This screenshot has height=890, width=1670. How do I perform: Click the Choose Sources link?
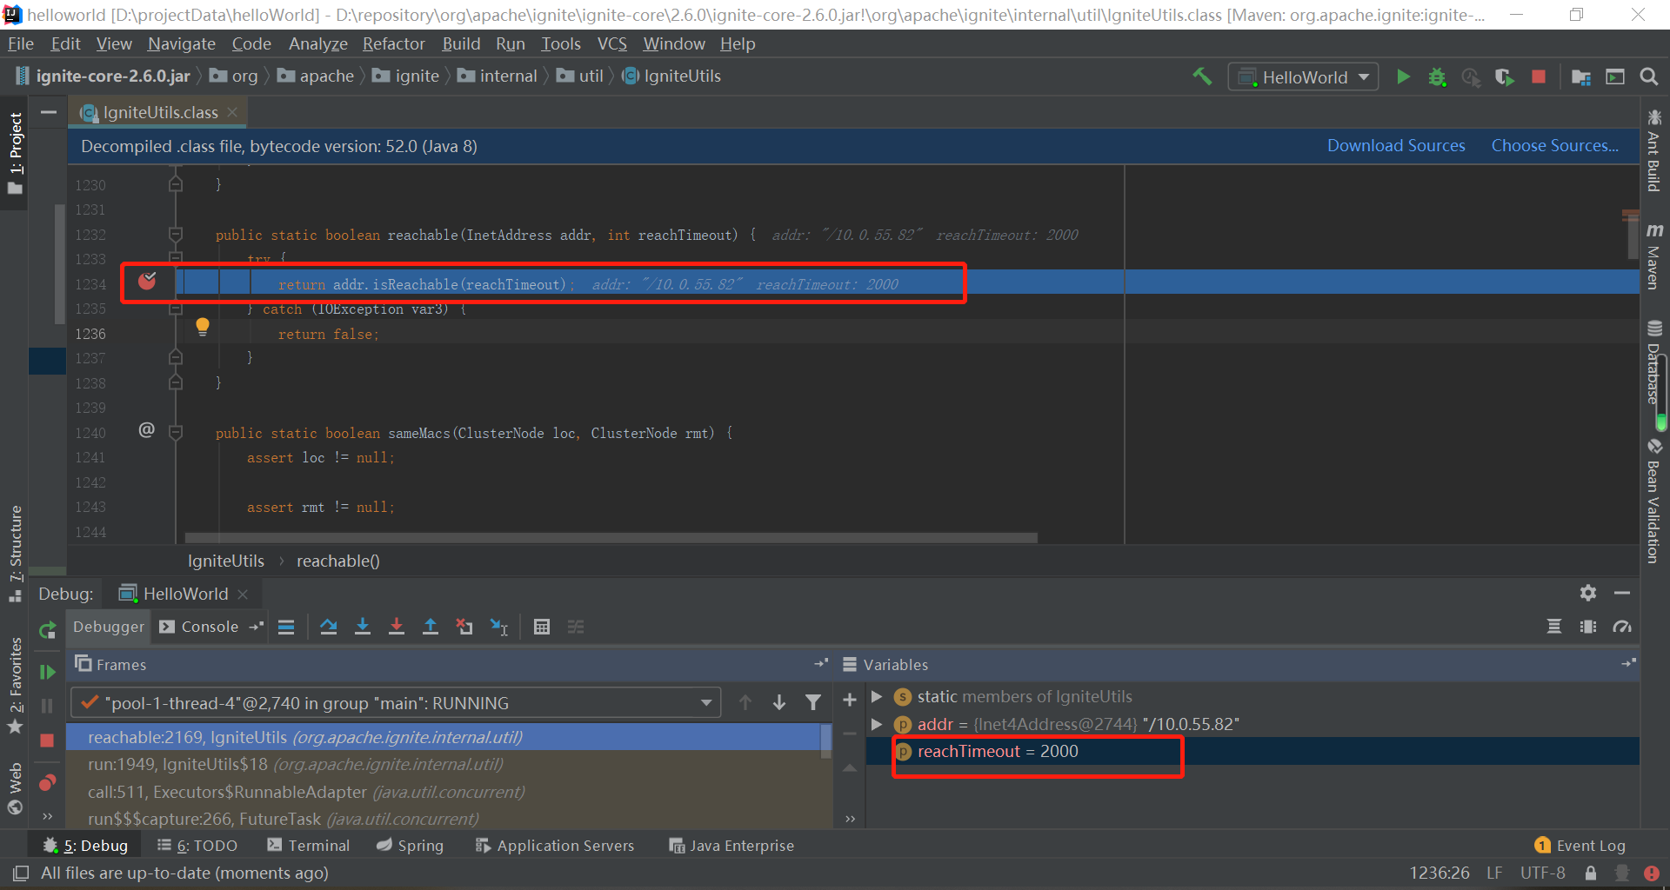(1555, 145)
